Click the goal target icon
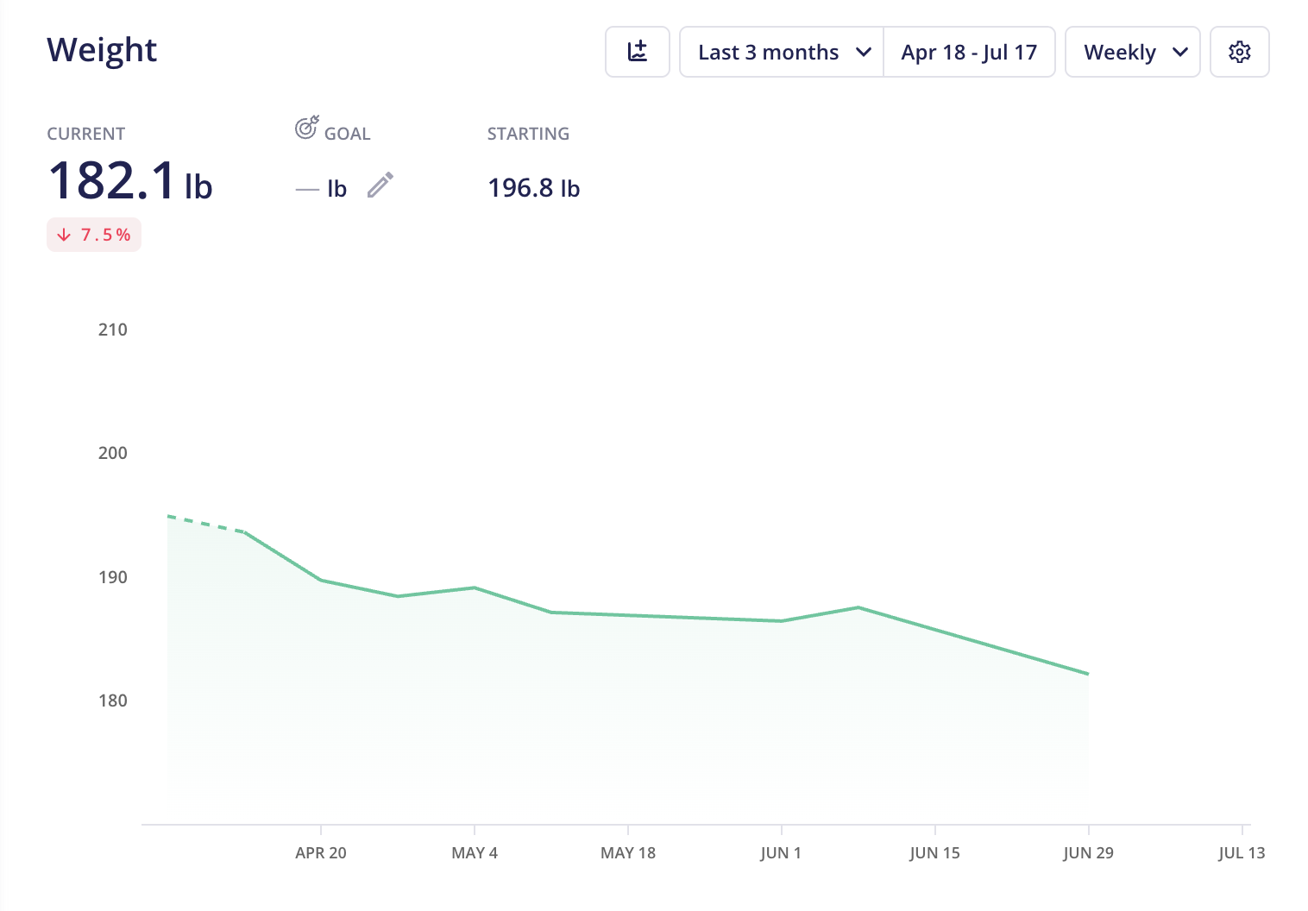 click(x=306, y=128)
